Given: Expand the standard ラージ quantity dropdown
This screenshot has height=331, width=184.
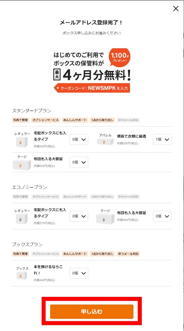Looking at the screenshot, I should (x=79, y=162).
